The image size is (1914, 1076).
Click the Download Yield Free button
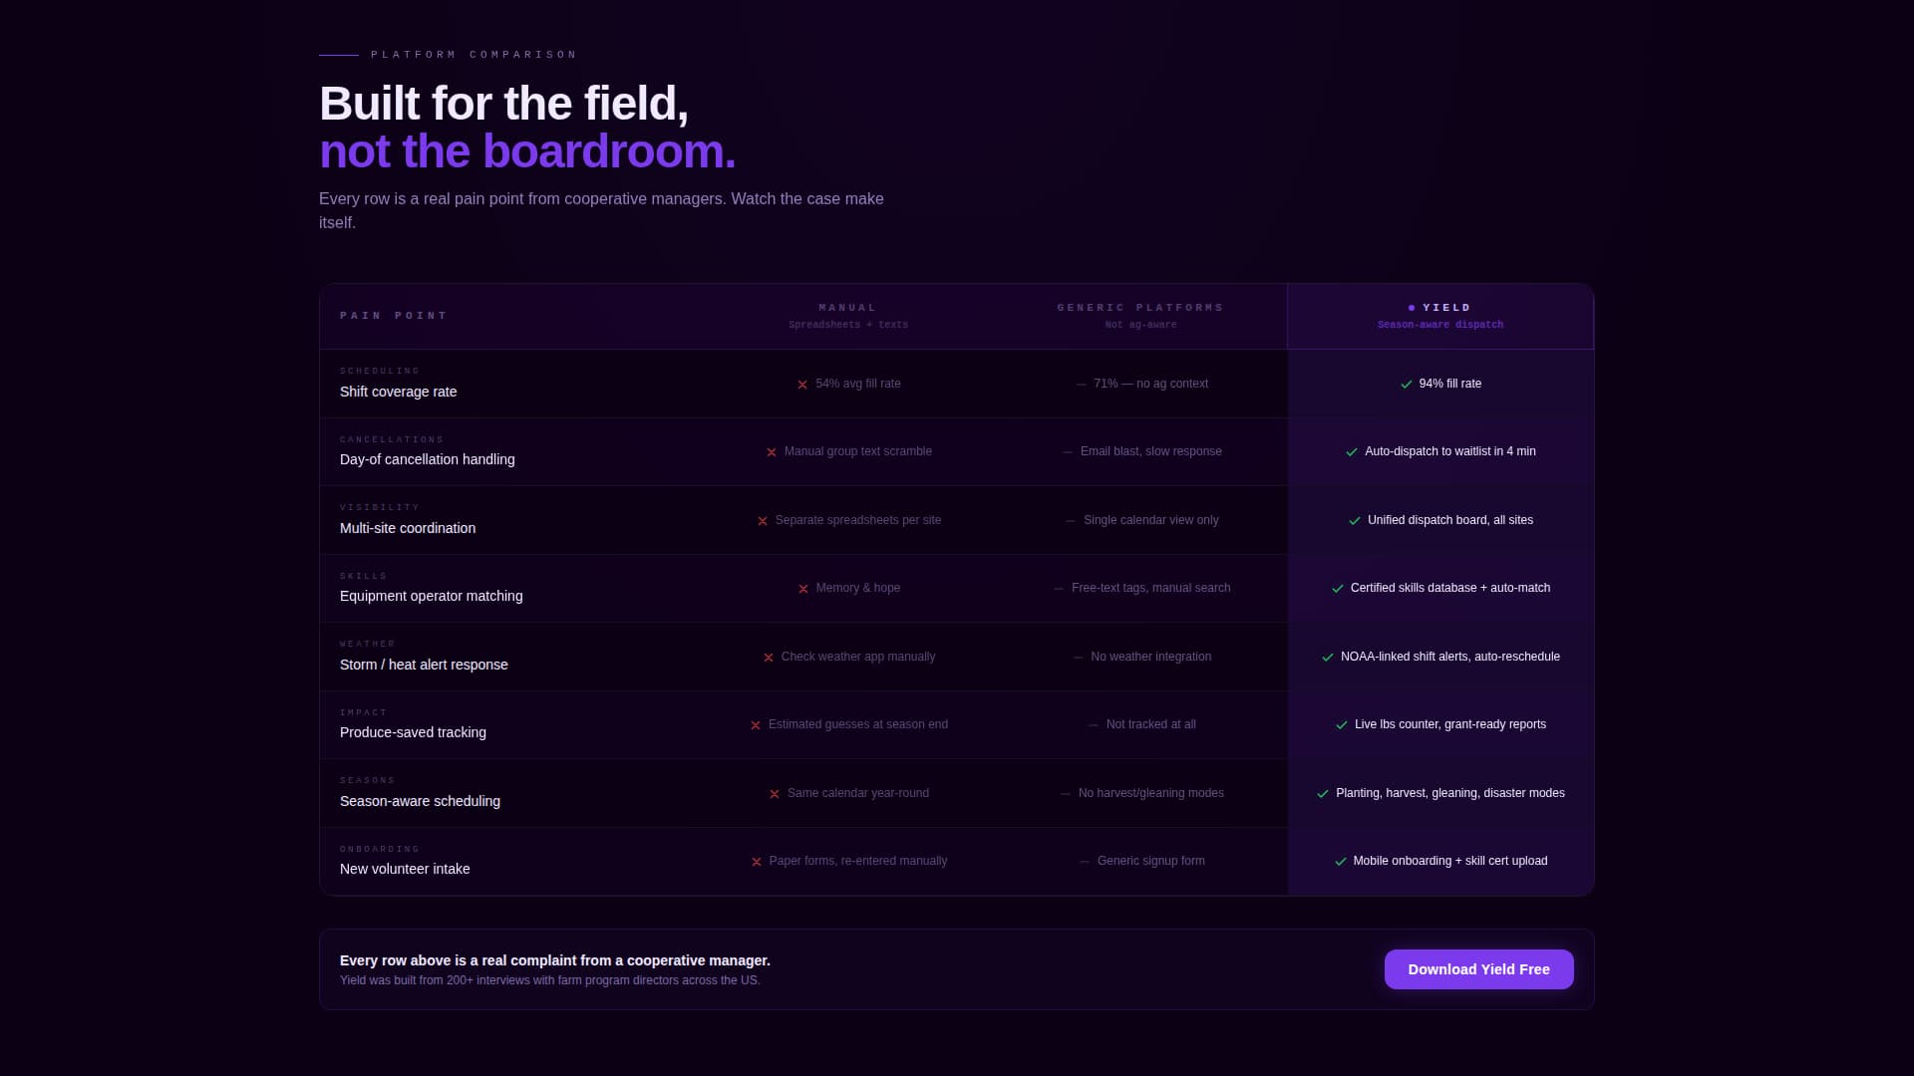(1478, 969)
